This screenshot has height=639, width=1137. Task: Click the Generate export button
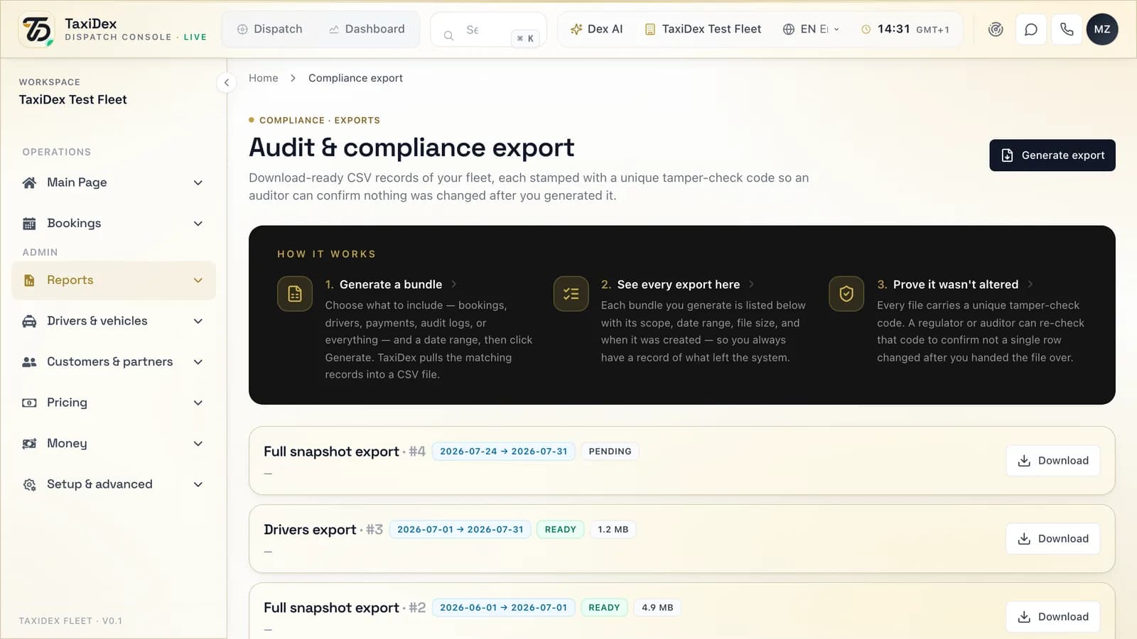tap(1052, 155)
